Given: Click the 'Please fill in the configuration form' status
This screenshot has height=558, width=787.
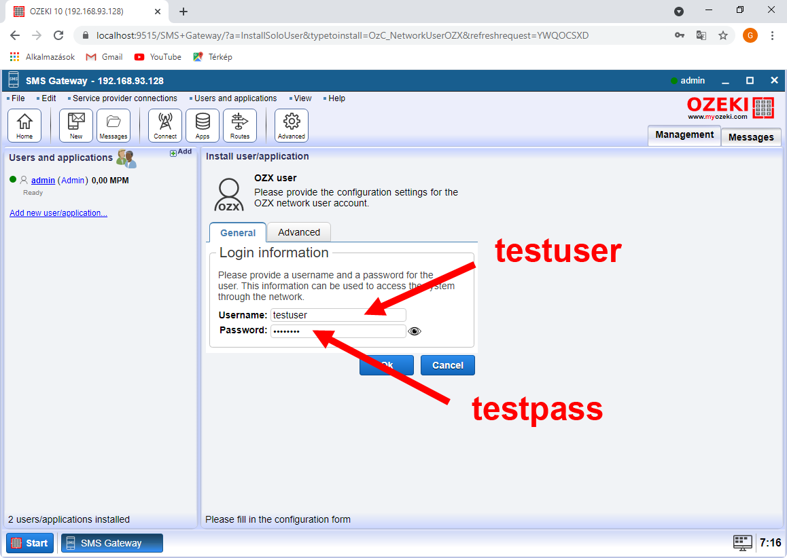Looking at the screenshot, I should pyautogui.click(x=277, y=519).
